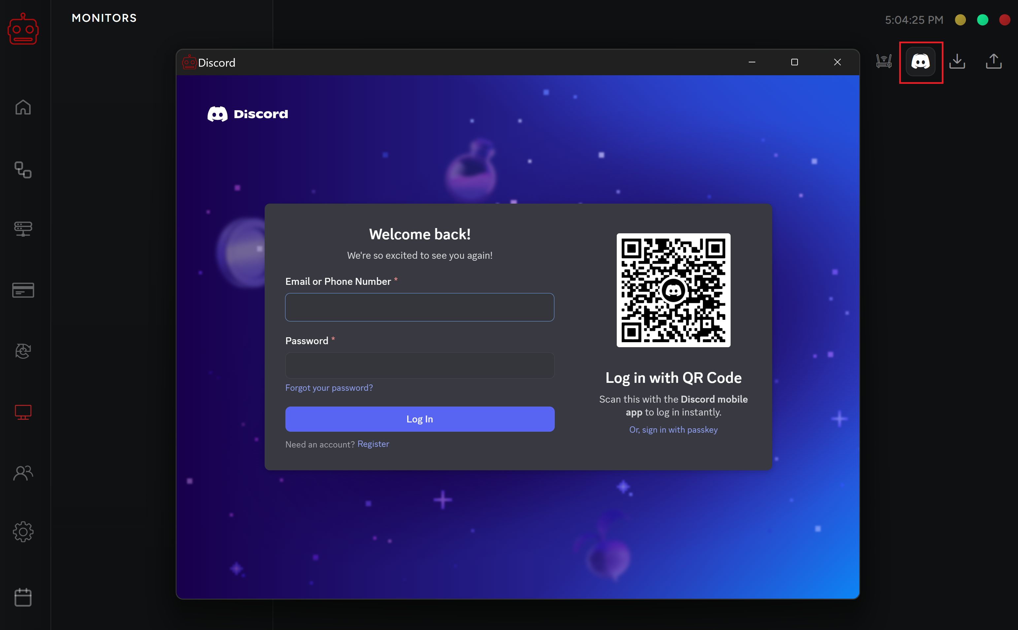The width and height of the screenshot is (1018, 630).
Task: Click Or, sign in with passkey
Action: (x=673, y=430)
